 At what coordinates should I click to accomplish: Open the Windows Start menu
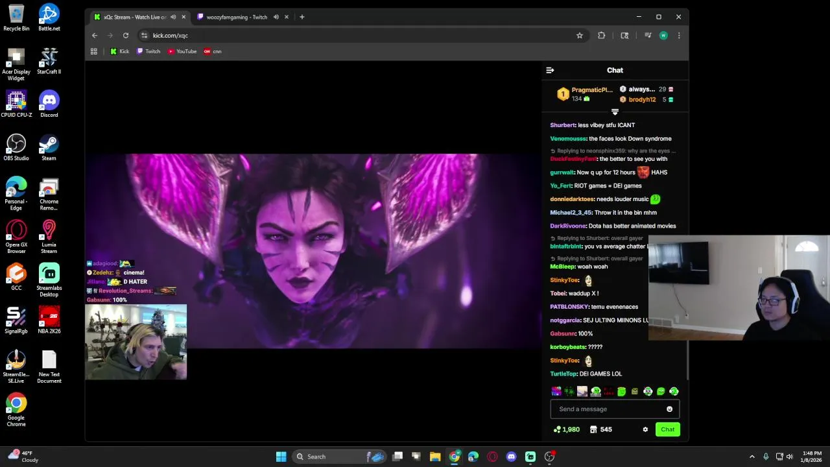click(x=281, y=457)
